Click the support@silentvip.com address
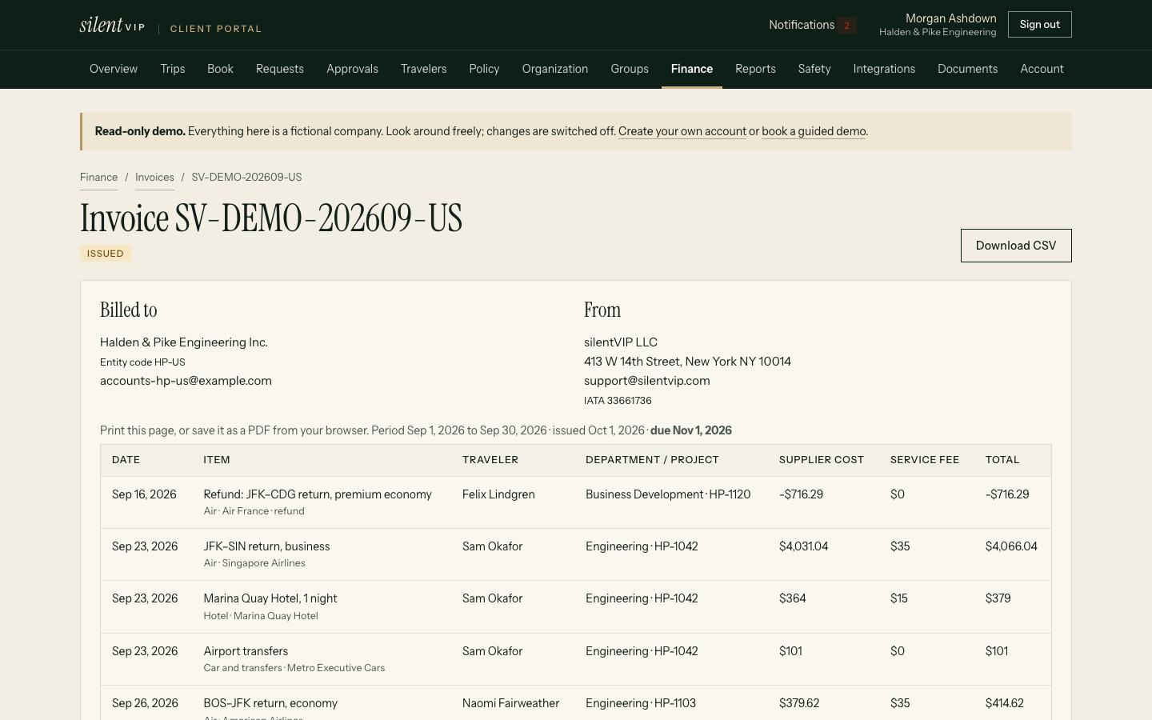 [647, 381]
